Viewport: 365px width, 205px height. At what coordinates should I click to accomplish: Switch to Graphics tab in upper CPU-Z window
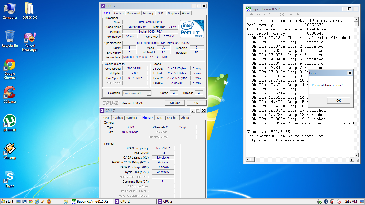[173, 13]
